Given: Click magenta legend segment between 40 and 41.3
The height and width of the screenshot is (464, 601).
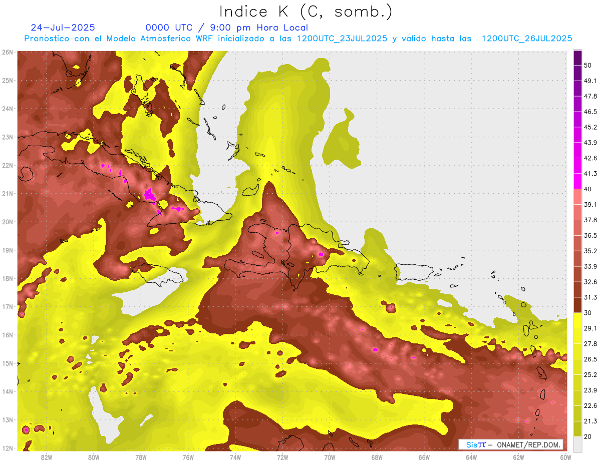Looking at the screenshot, I should [x=577, y=181].
